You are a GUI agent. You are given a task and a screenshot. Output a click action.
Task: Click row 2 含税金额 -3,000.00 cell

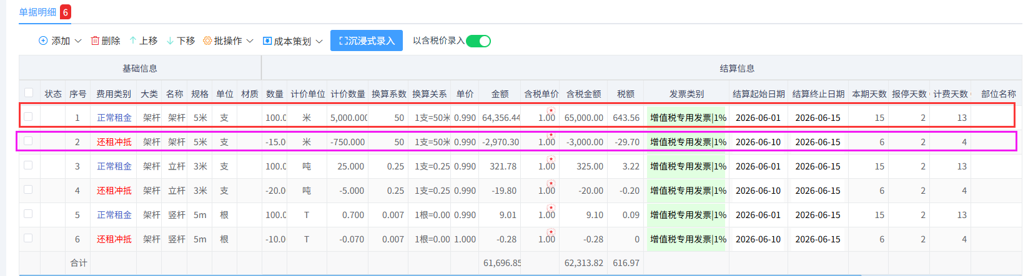583,141
